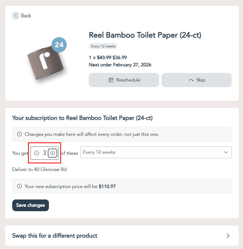Click the blue 24 count badge

(59, 45)
